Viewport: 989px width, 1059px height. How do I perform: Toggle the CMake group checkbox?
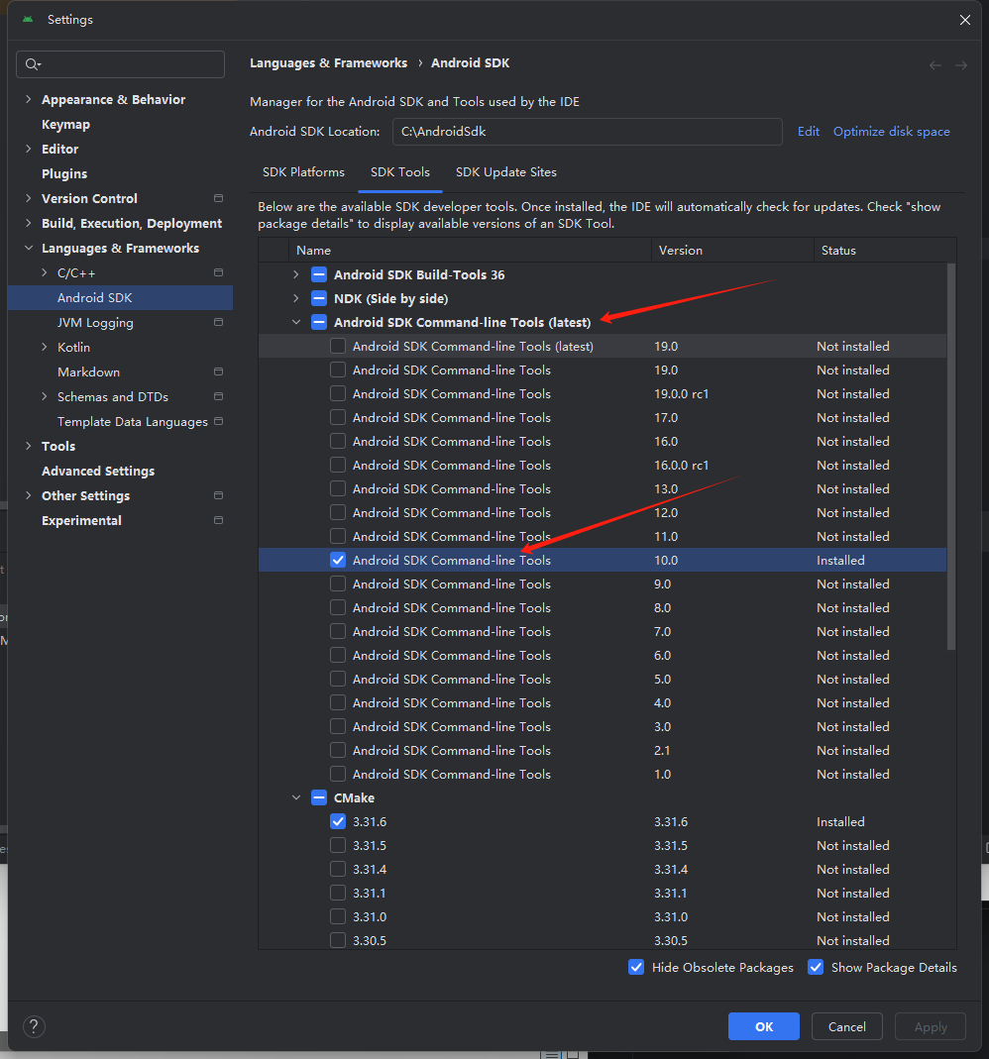tap(319, 797)
